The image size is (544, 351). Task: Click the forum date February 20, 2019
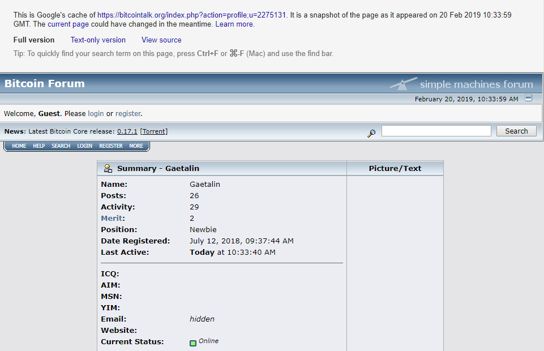click(x=466, y=99)
